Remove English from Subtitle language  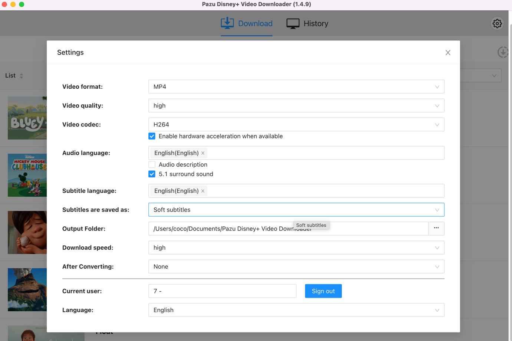[x=203, y=191]
